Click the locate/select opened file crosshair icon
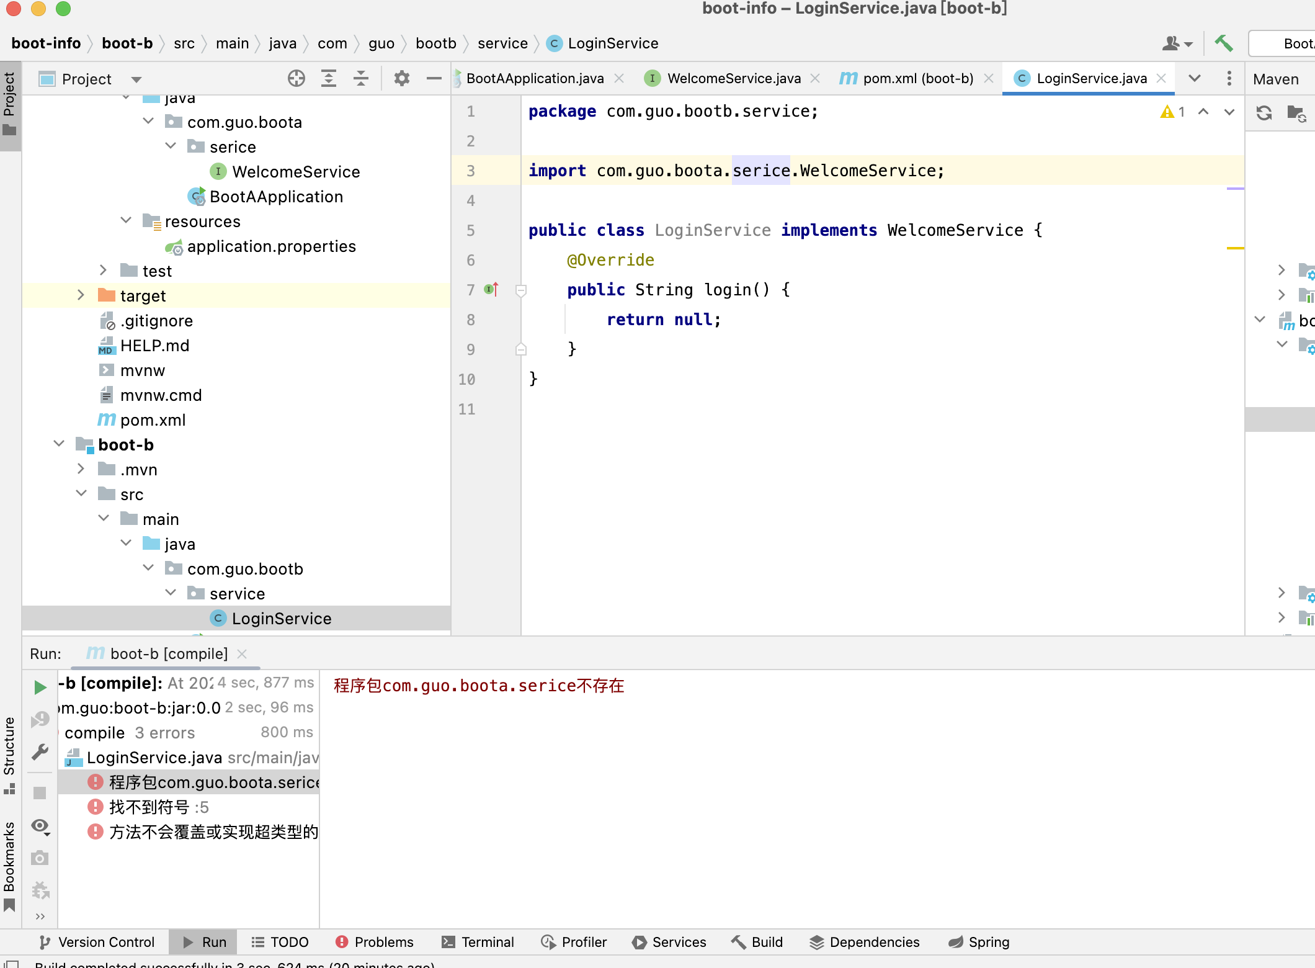 [296, 79]
